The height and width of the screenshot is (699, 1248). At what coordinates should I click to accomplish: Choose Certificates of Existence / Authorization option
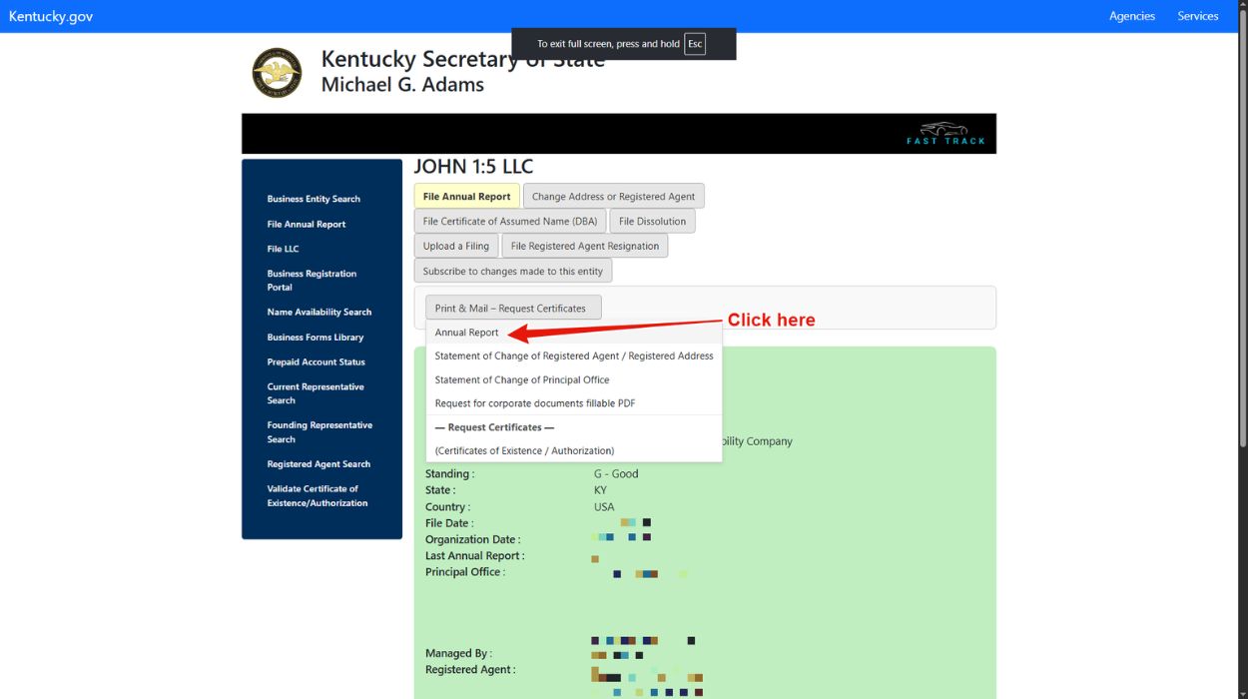[x=573, y=451]
